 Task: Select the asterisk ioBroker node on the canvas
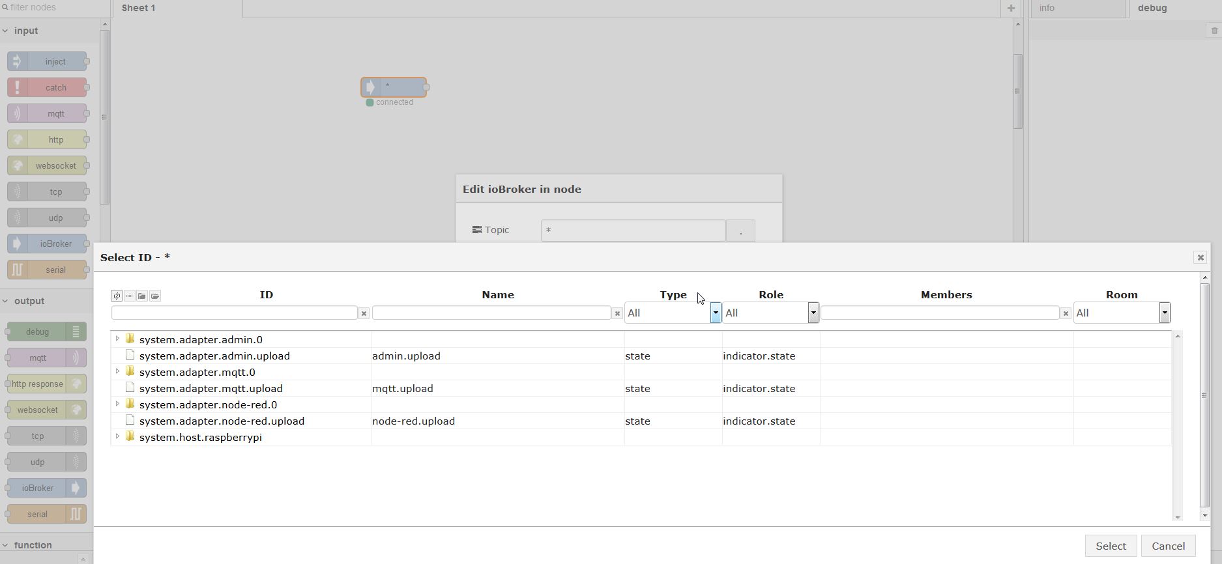coord(394,87)
